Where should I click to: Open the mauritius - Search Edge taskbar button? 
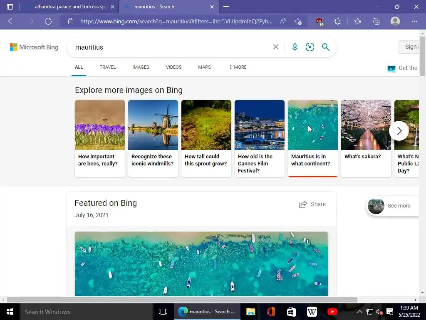[x=207, y=312]
